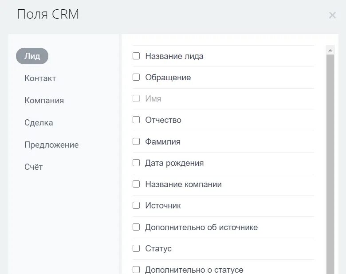The image size is (346, 274).
Task: Switch to the Сделка category
Action: 39,123
